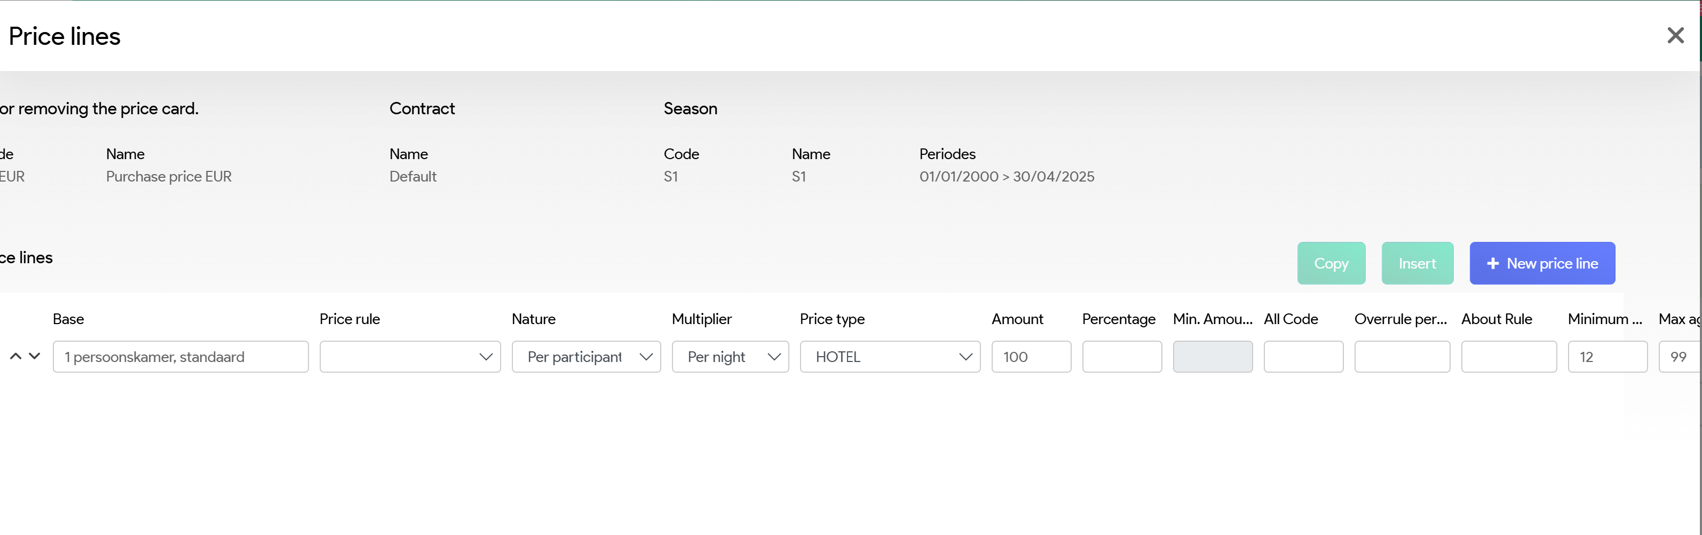
Task: Open the Price type HOTEL dropdown
Action: [x=889, y=357]
